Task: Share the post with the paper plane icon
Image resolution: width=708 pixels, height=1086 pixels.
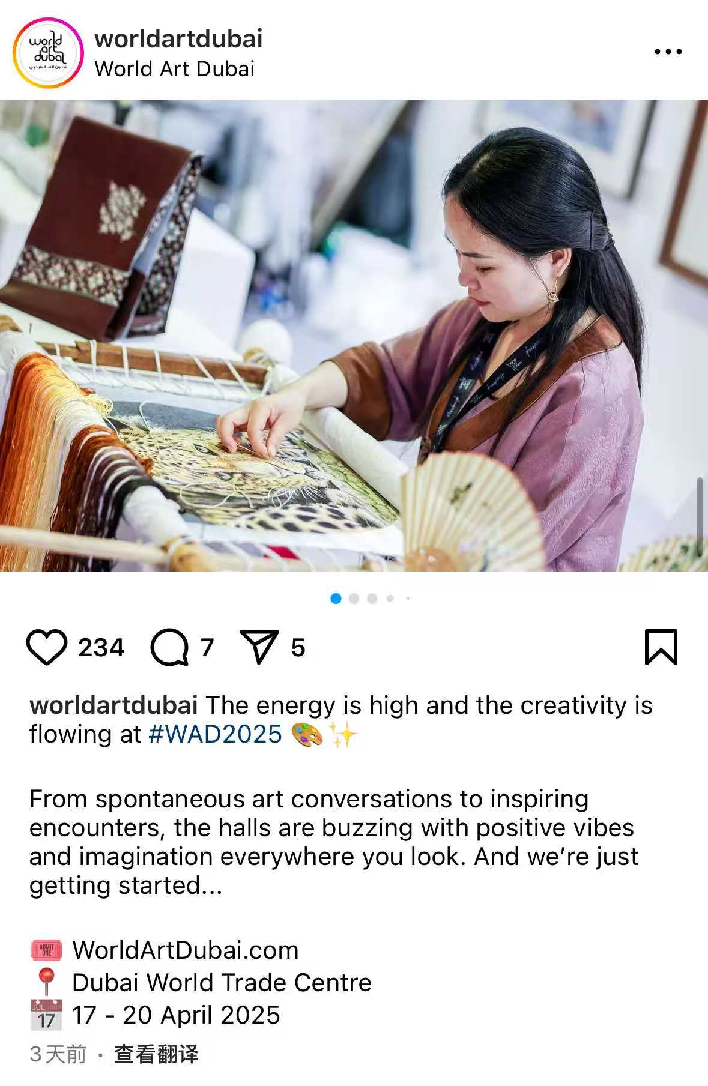Action: coord(259,647)
